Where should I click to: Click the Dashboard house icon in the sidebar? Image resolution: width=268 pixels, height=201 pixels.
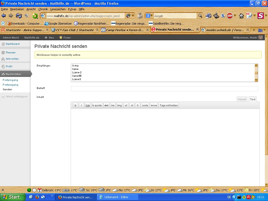pyautogui.click(x=3, y=44)
